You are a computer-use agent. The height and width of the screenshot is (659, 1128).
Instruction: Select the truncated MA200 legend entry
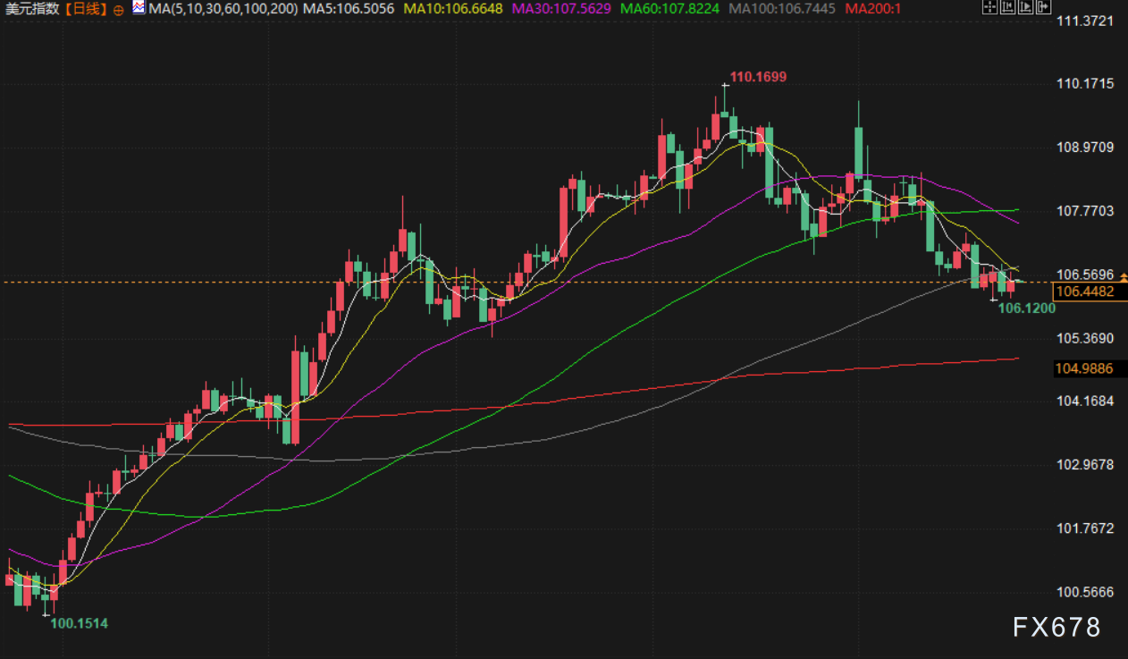tap(872, 9)
